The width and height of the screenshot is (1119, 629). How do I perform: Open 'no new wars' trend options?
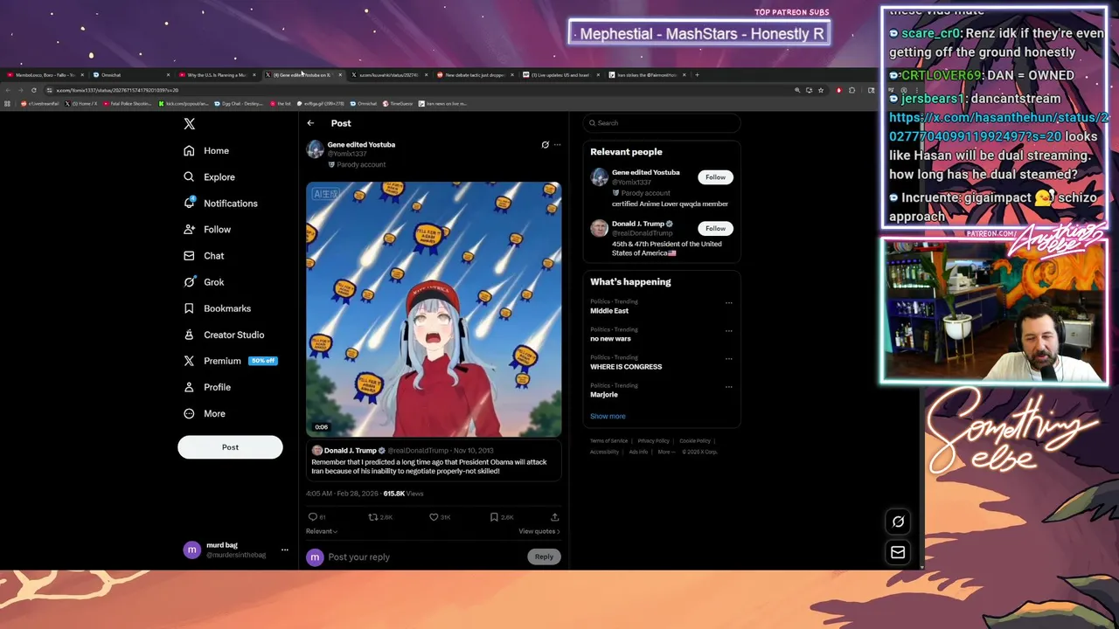coord(729,331)
